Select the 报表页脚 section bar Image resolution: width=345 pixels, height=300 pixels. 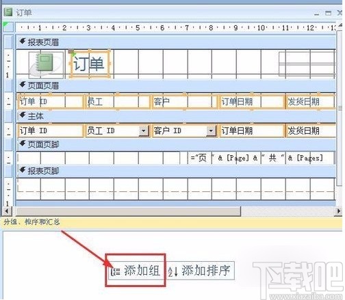pyautogui.click(x=176, y=171)
